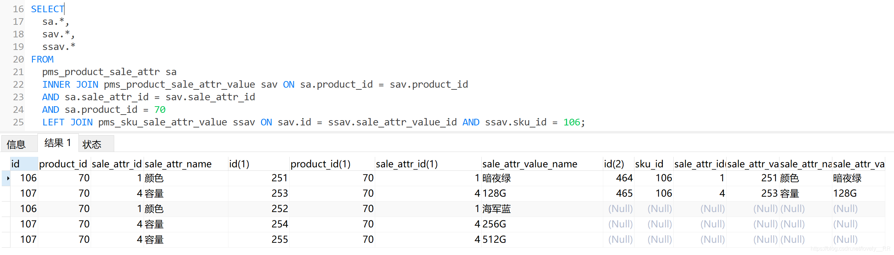This screenshot has width=894, height=255.
Task: Place cursor on the number 106 in query
Action: click(x=571, y=122)
